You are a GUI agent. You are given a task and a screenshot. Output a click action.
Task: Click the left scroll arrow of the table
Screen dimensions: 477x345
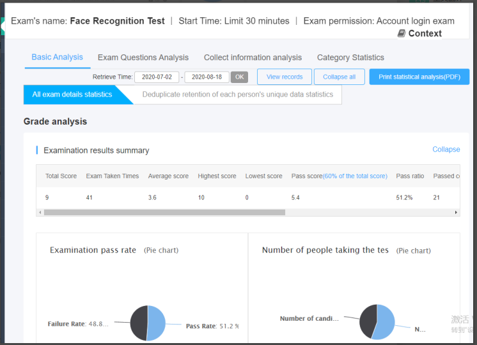point(40,212)
